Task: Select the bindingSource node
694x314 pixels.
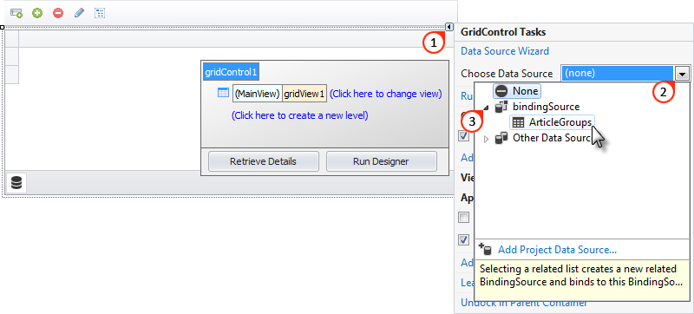Action: click(537, 107)
